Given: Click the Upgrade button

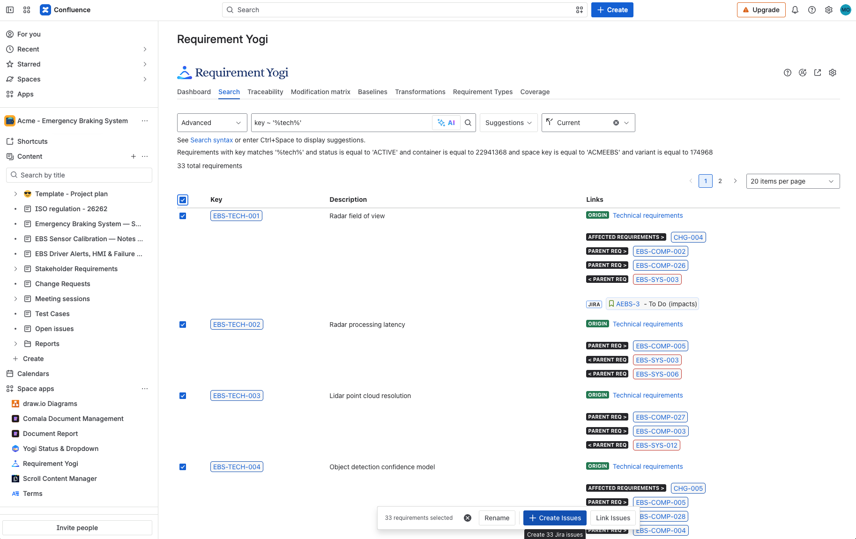Looking at the screenshot, I should coord(761,10).
